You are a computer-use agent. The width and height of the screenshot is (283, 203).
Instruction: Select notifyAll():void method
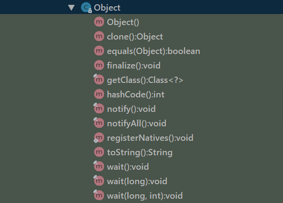pyautogui.click(x=136, y=123)
